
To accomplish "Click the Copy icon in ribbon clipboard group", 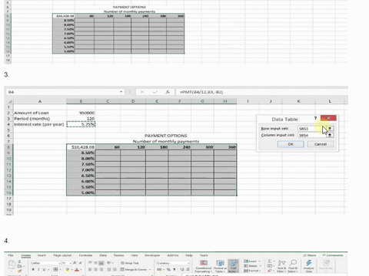I will click(x=19, y=266).
